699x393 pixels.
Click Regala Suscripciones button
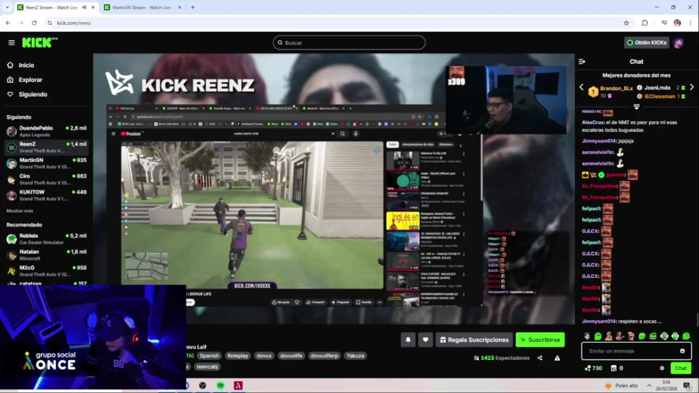tap(474, 340)
